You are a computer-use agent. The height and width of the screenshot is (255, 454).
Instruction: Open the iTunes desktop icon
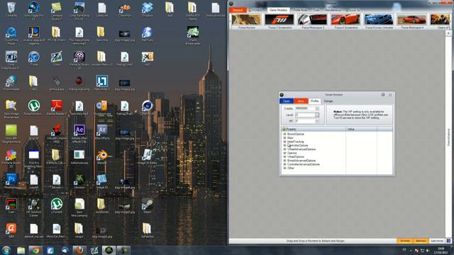pyautogui.click(x=33, y=59)
